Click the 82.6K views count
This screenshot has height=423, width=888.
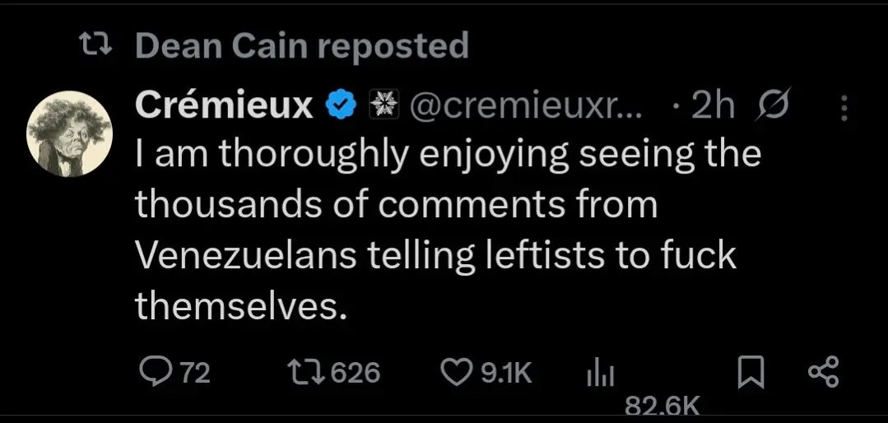click(662, 405)
